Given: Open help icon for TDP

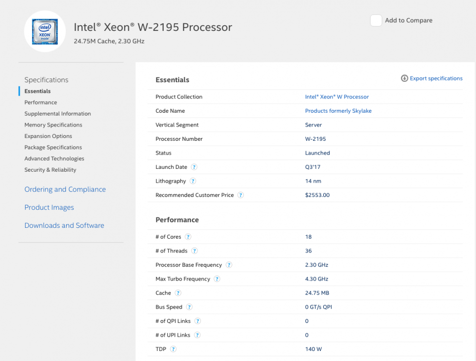Looking at the screenshot, I should tap(173, 349).
